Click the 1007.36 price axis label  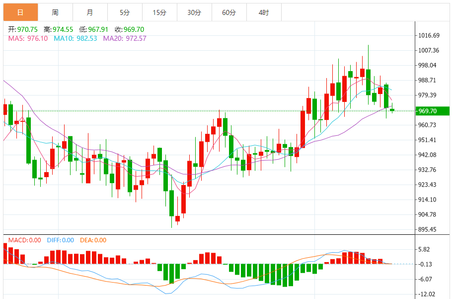pos(429,50)
